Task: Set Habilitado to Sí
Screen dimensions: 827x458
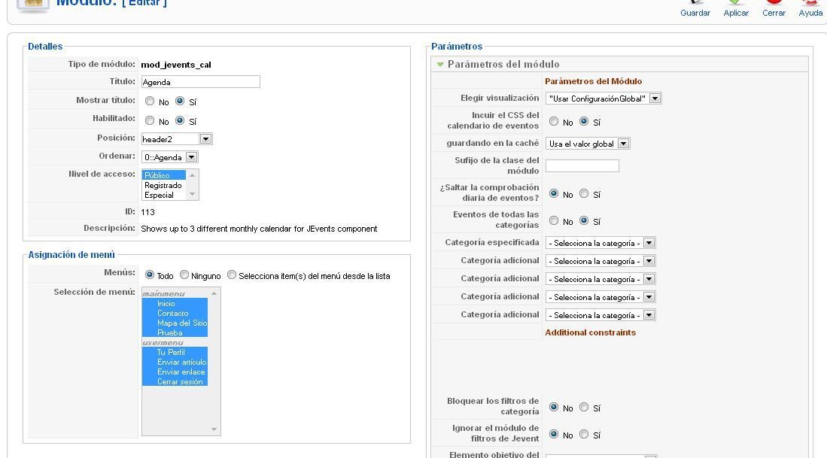Action: [x=180, y=120]
